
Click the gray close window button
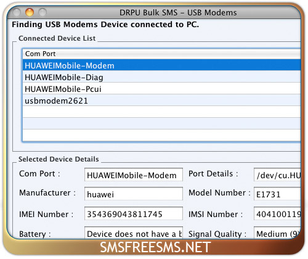[x=17, y=12]
